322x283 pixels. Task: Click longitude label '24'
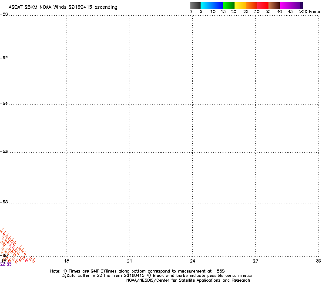point(192,261)
